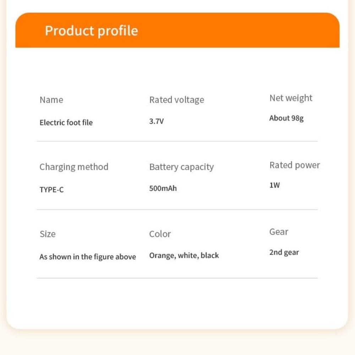
Task: Select the Charging method label
Action: [74, 167]
